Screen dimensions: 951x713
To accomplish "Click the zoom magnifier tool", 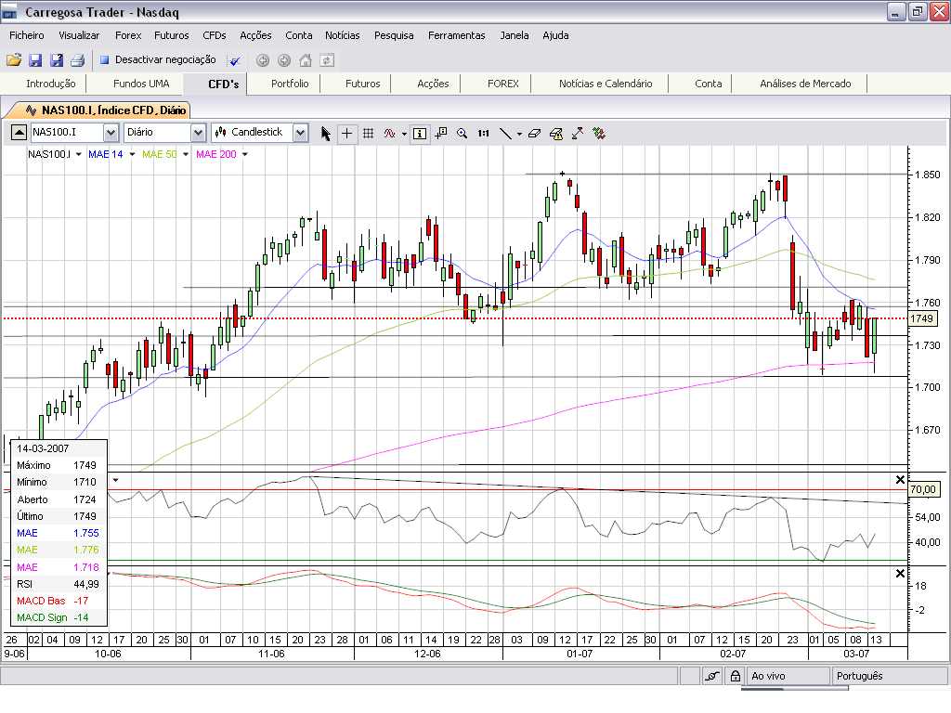I will (462, 134).
